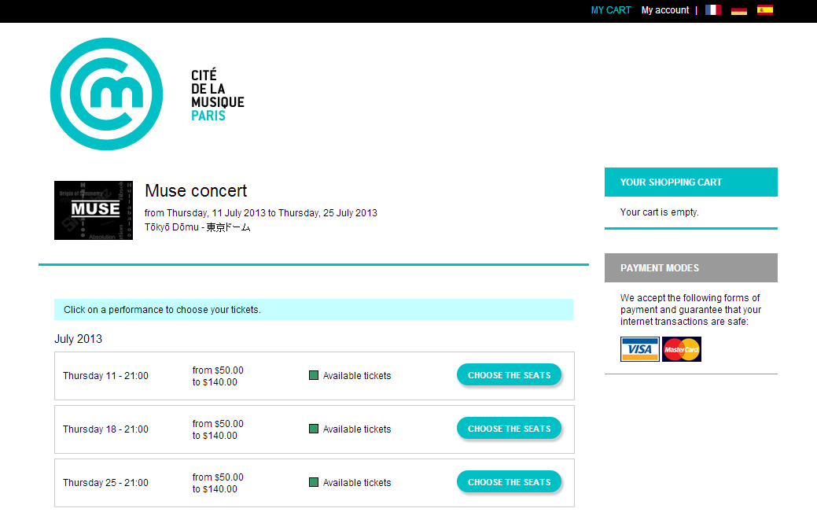This screenshot has width=817, height=512.
Task: Click the July 2013 month heading
Action: click(78, 339)
